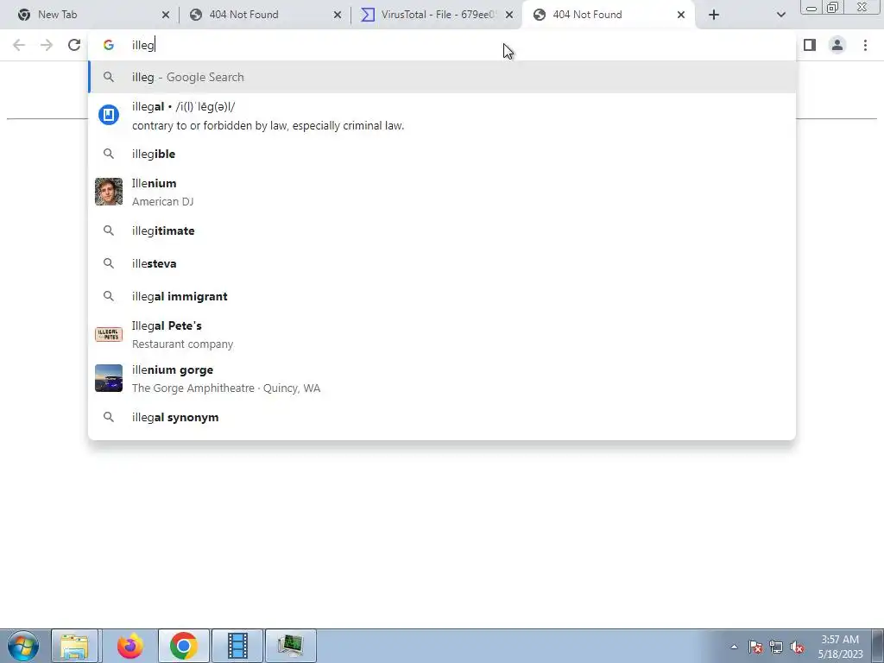Click the Show desktop strip

878,646
